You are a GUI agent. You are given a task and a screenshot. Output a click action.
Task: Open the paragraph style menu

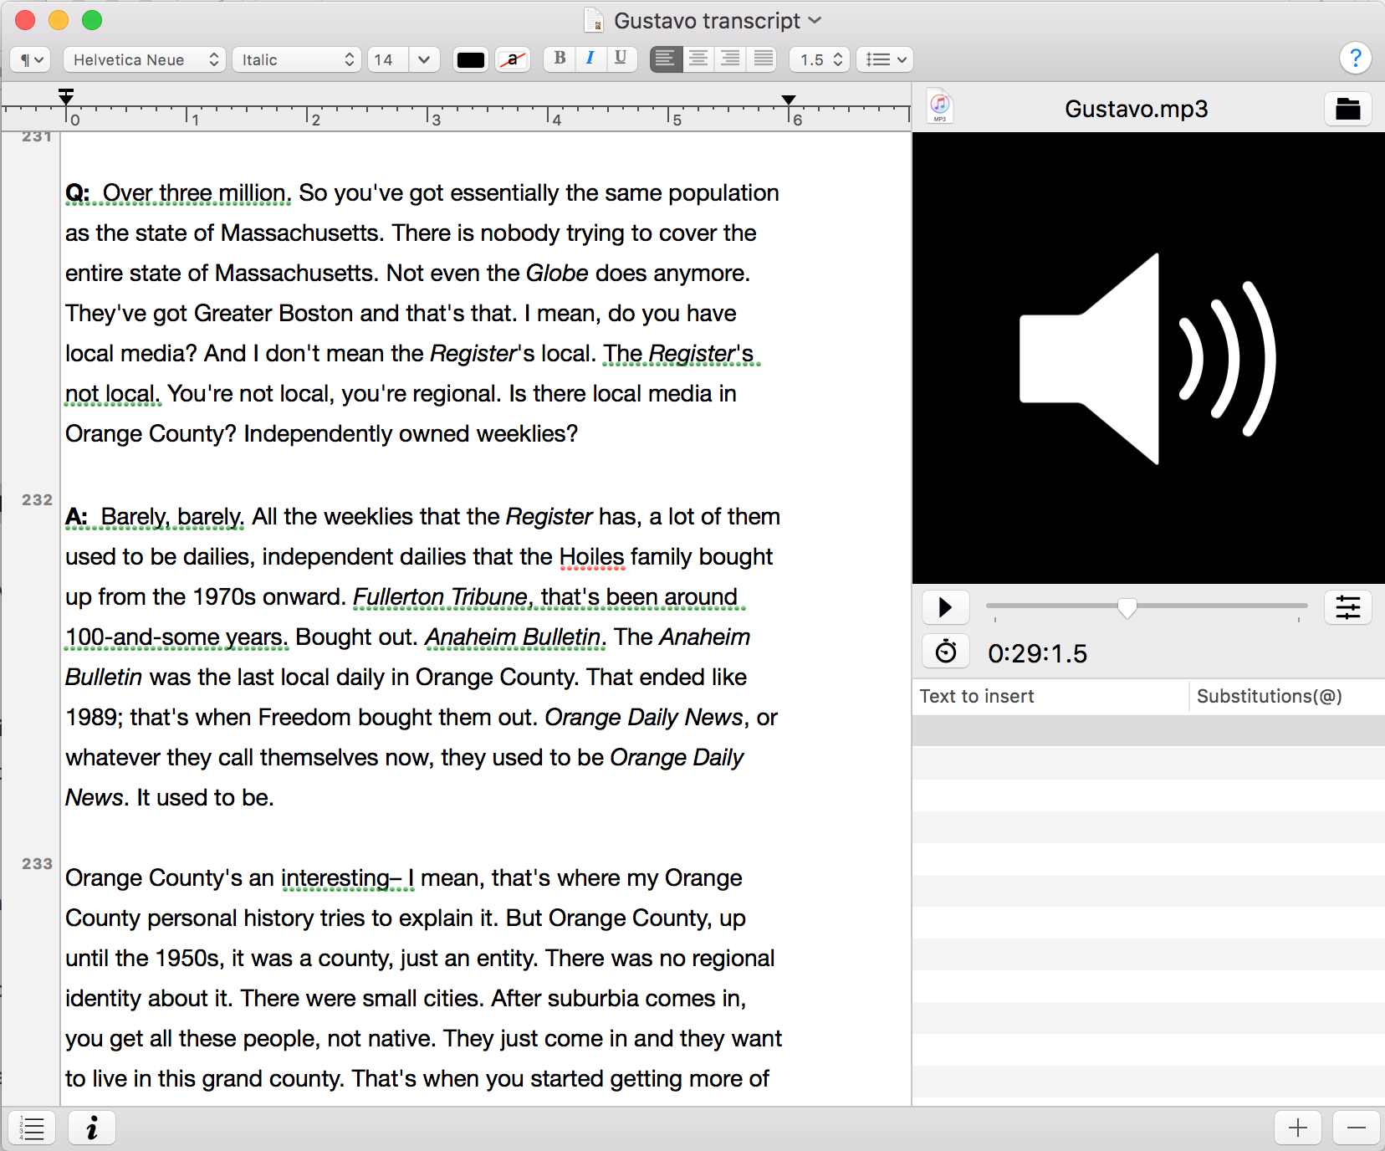click(29, 59)
